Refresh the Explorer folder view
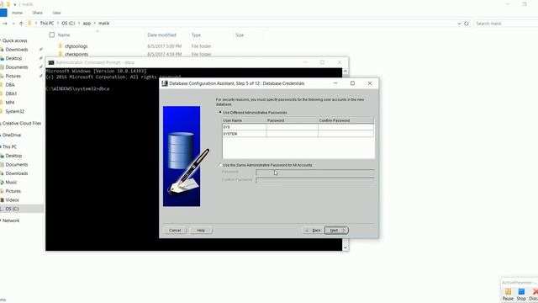 pyautogui.click(x=467, y=24)
